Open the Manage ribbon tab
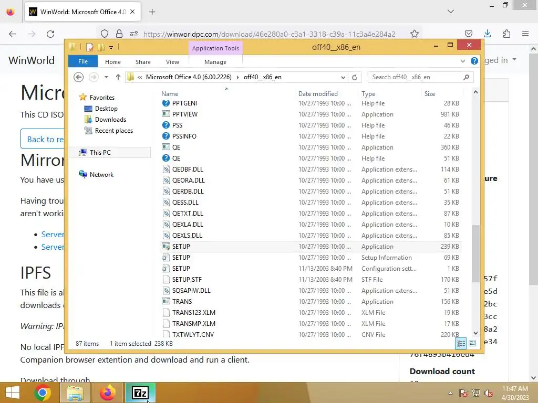 215,62
